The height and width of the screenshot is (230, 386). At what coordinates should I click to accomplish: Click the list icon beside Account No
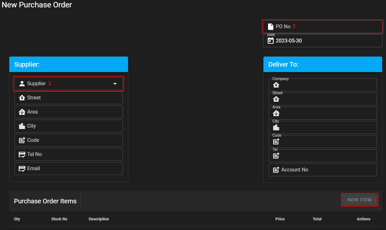click(x=276, y=170)
